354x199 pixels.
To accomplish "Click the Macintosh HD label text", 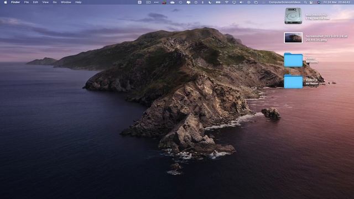I will [316, 15].
